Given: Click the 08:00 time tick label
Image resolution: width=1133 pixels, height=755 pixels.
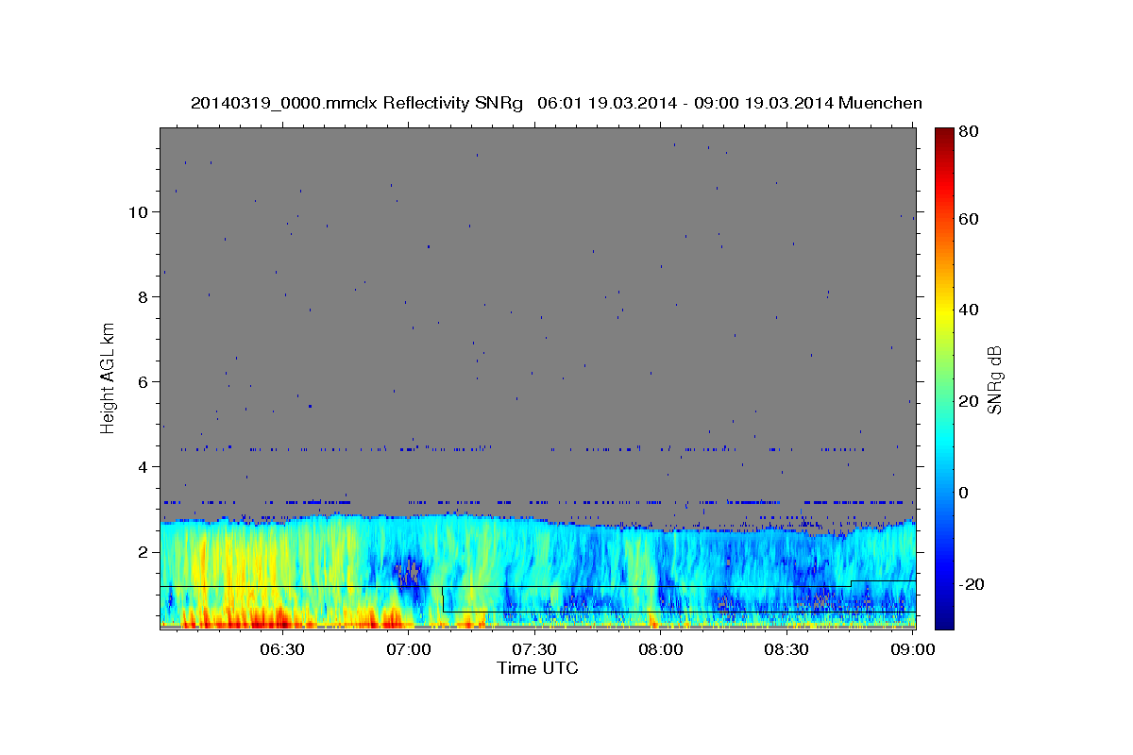Looking at the screenshot, I should [661, 649].
